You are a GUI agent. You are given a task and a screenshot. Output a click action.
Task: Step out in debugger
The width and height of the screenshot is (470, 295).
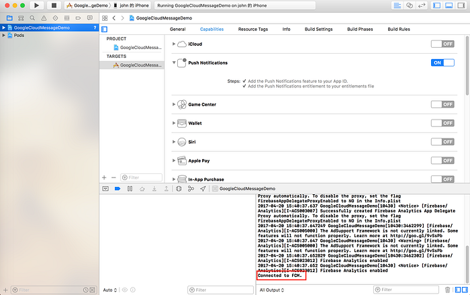tap(166, 188)
